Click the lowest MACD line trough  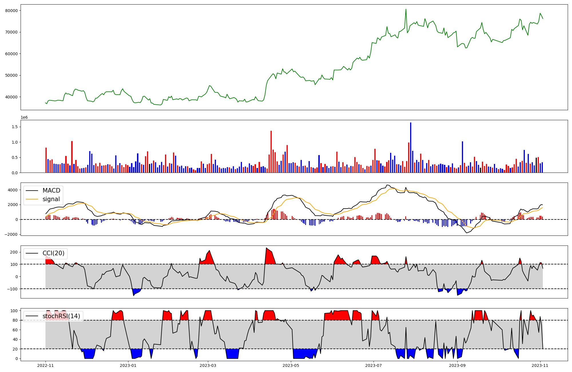click(467, 233)
